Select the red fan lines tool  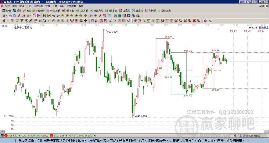tap(97, 21)
